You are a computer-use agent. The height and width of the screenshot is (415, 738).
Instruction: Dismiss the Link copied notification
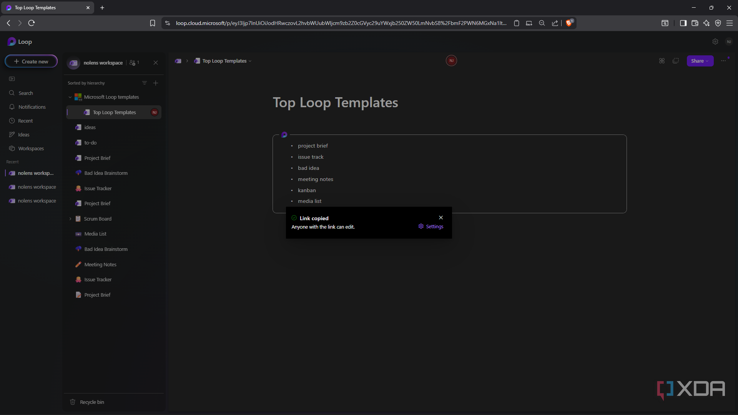(x=441, y=217)
